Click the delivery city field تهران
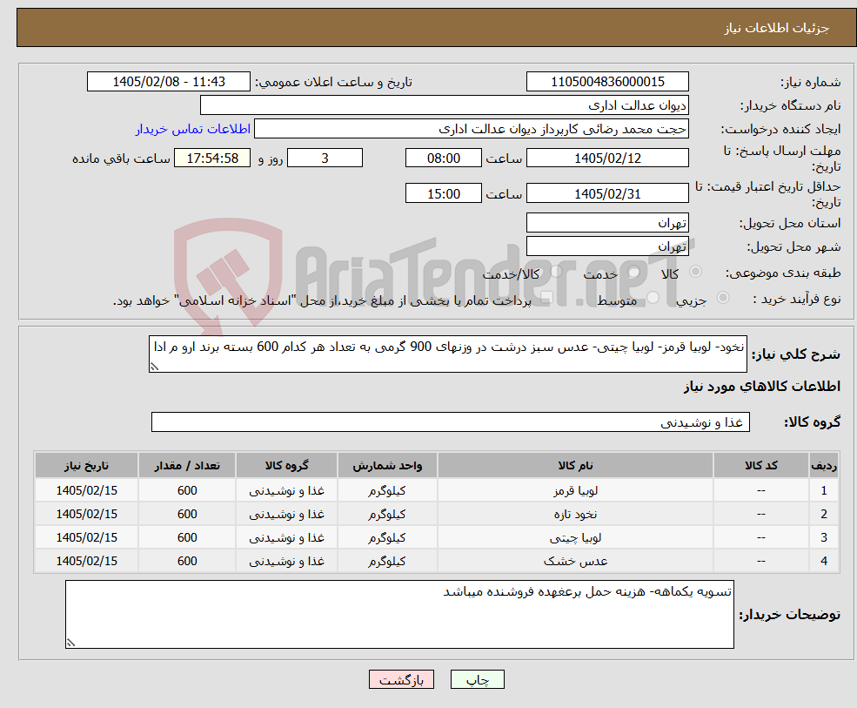 (x=607, y=246)
